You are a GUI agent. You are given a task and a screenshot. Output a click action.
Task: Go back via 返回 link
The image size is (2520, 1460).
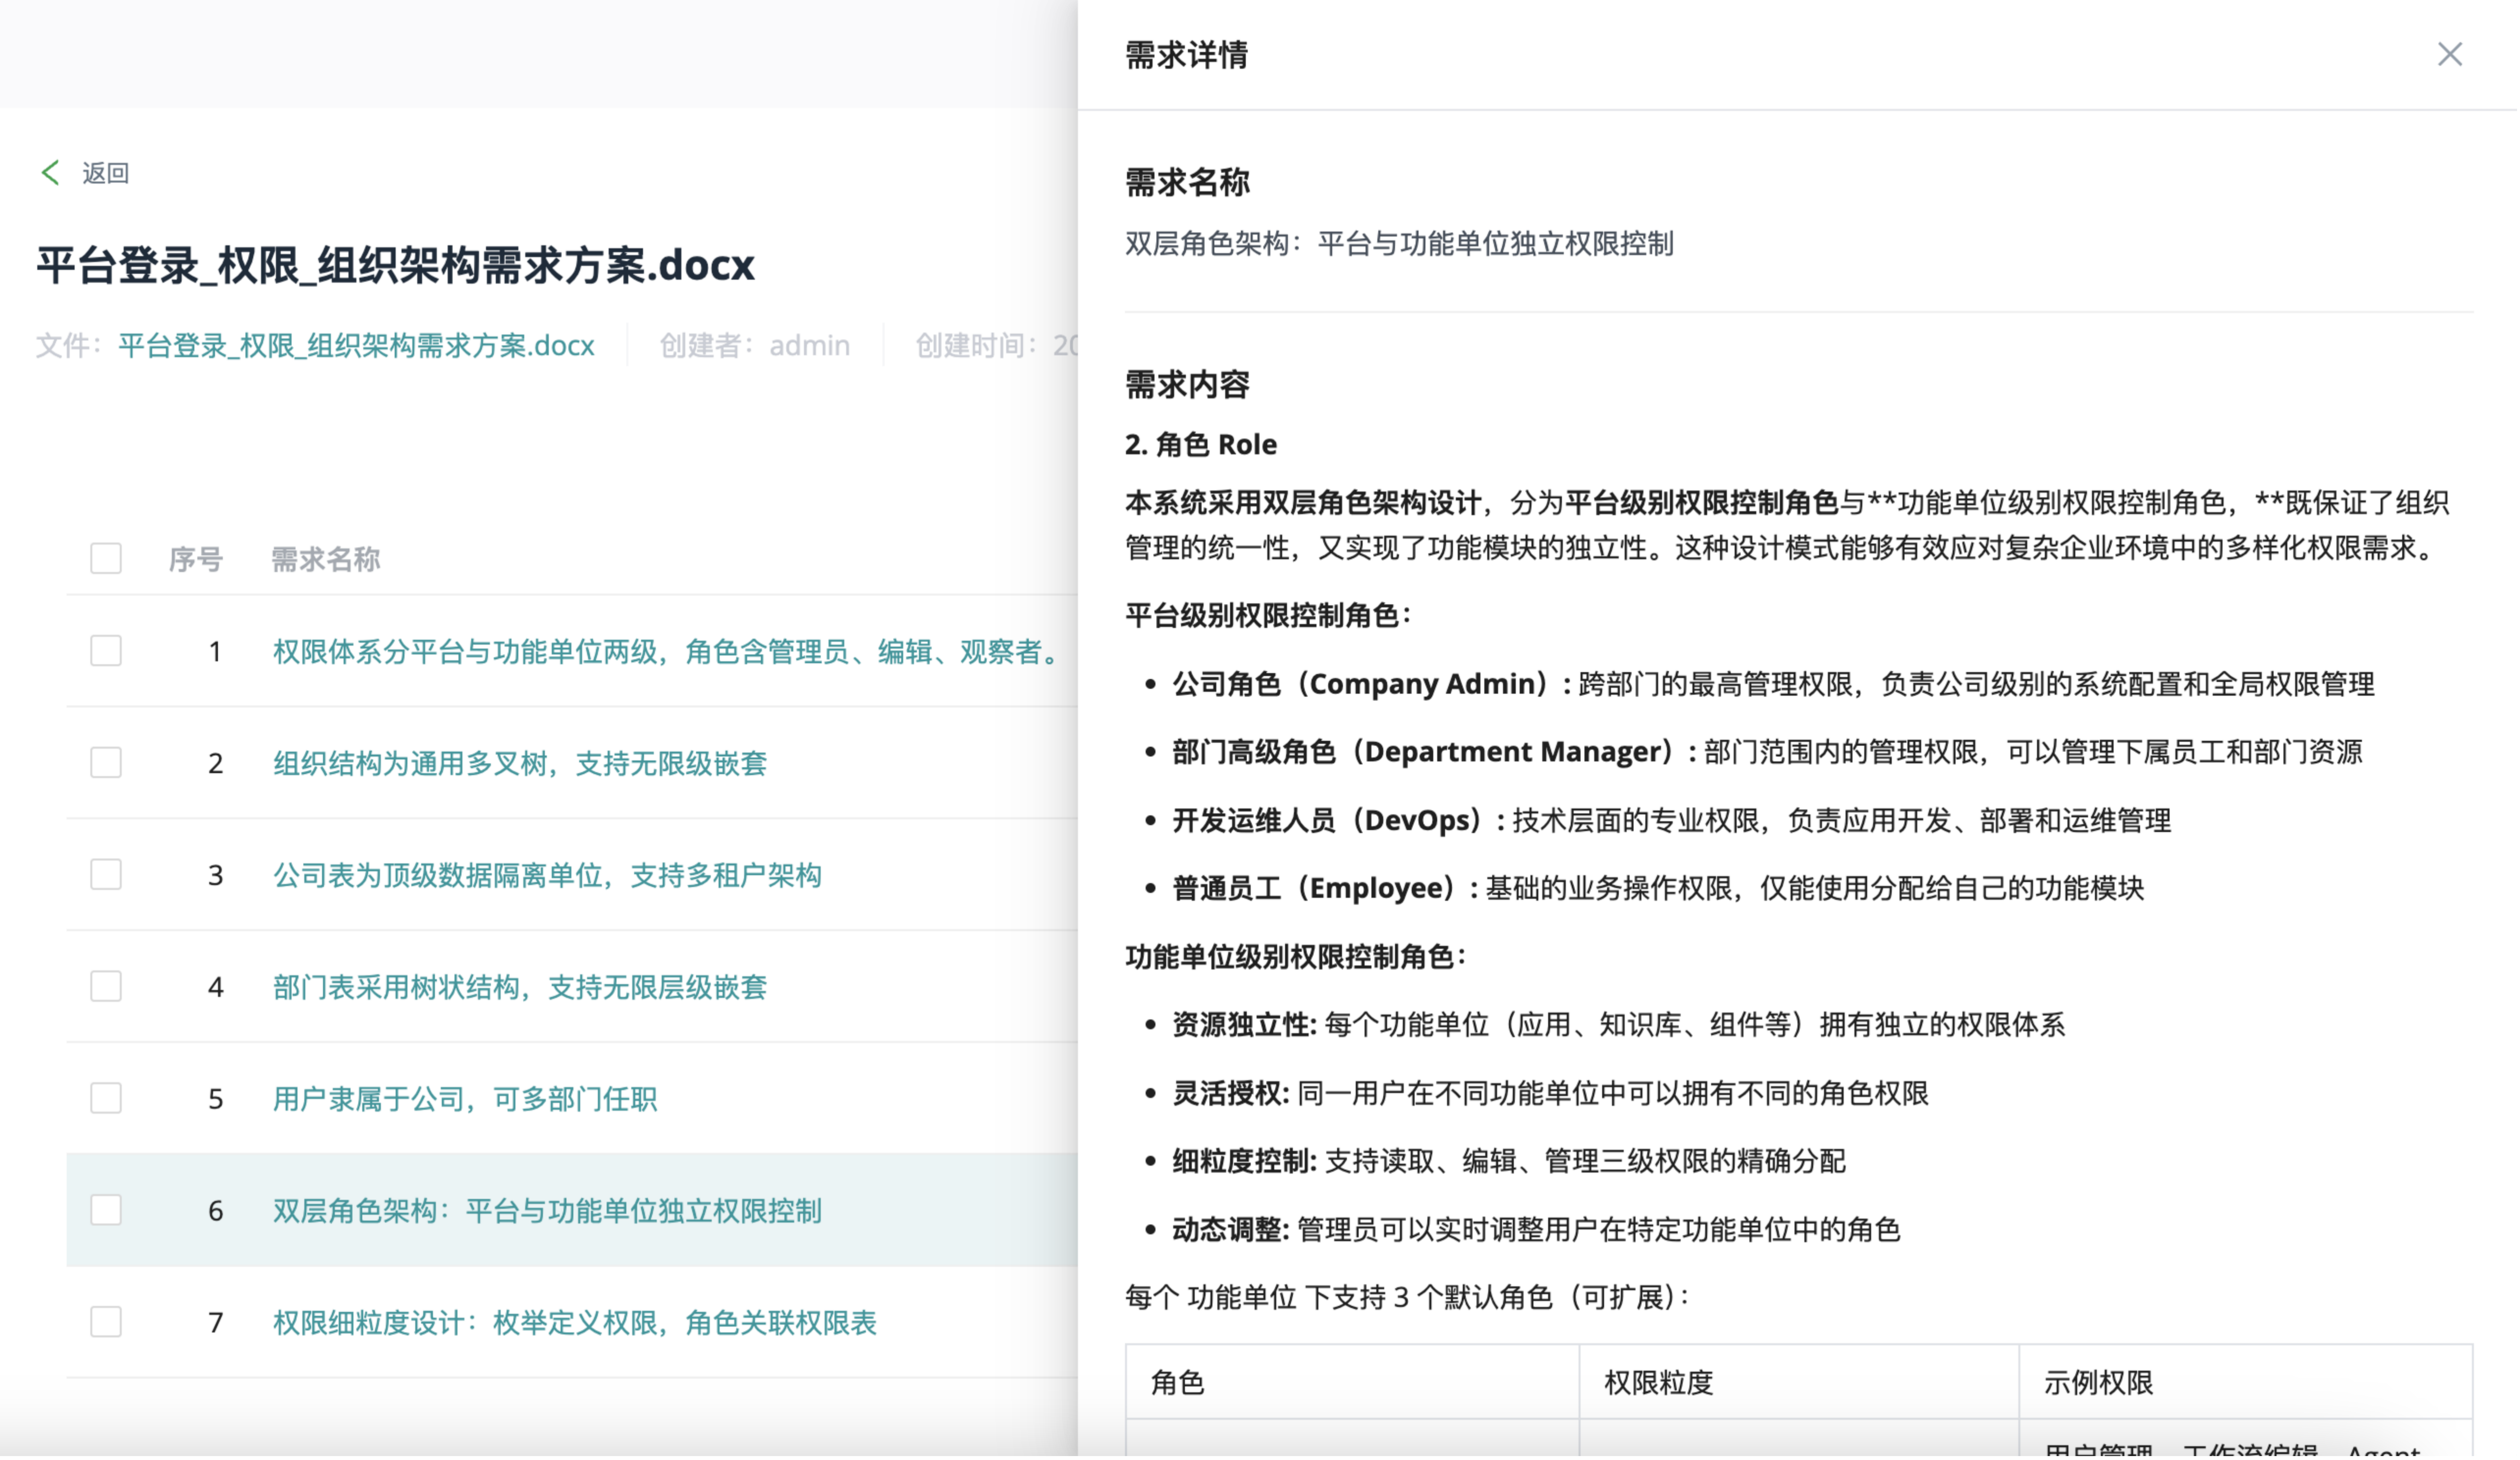tap(105, 173)
